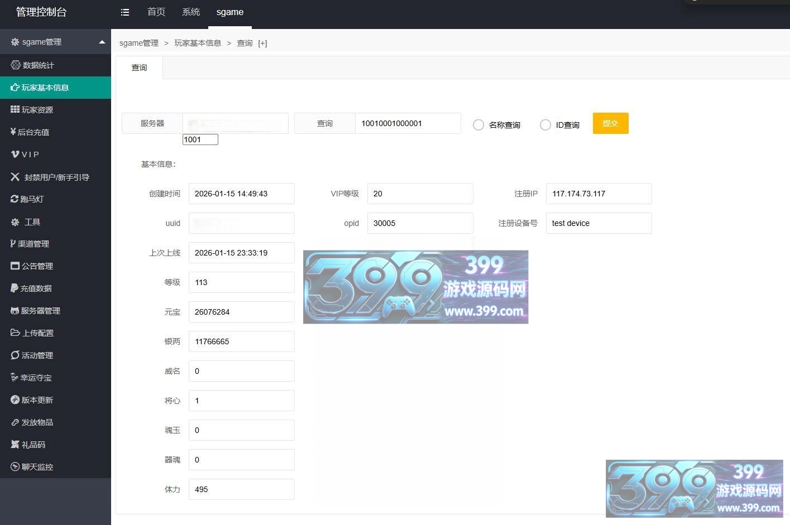
Task: Open the 系统 top navigation item
Action: click(x=191, y=12)
